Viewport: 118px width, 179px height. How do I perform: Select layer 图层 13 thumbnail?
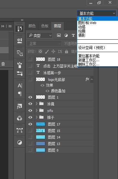[41, 143]
